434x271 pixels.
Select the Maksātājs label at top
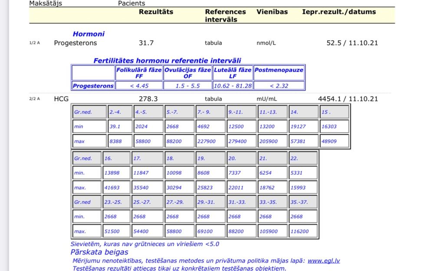point(46,3)
